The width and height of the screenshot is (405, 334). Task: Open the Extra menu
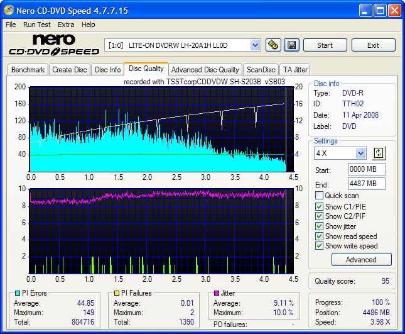pyautogui.click(x=66, y=25)
